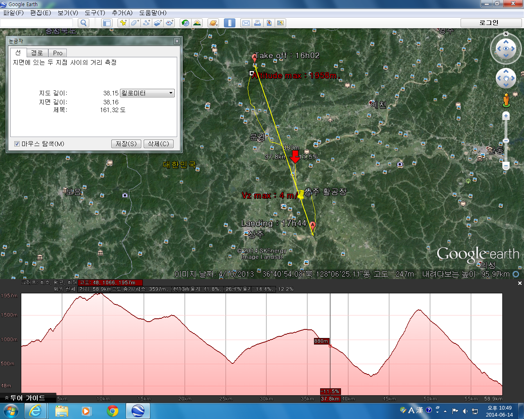Click the 보은 label on map
The width and height of the screenshot is (524, 419).
(74, 191)
